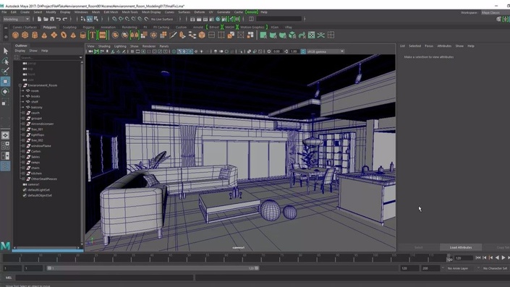Switch to the Sculpting shelf tab
The image size is (510, 287).
[69, 27]
